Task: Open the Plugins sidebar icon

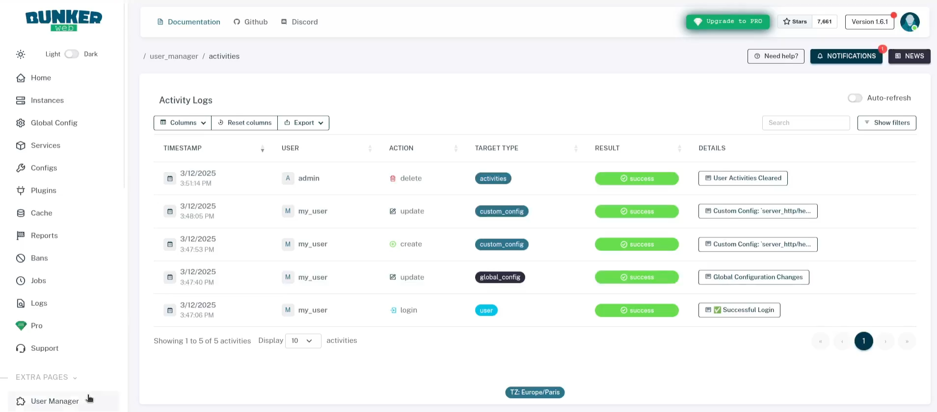Action: pos(21,191)
